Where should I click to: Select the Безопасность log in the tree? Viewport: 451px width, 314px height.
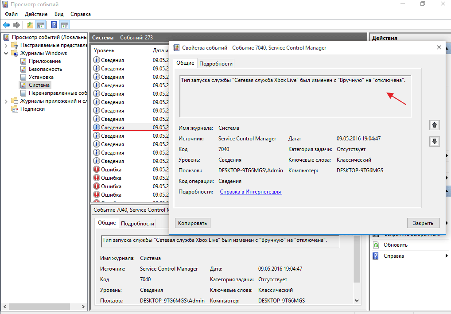(x=45, y=69)
